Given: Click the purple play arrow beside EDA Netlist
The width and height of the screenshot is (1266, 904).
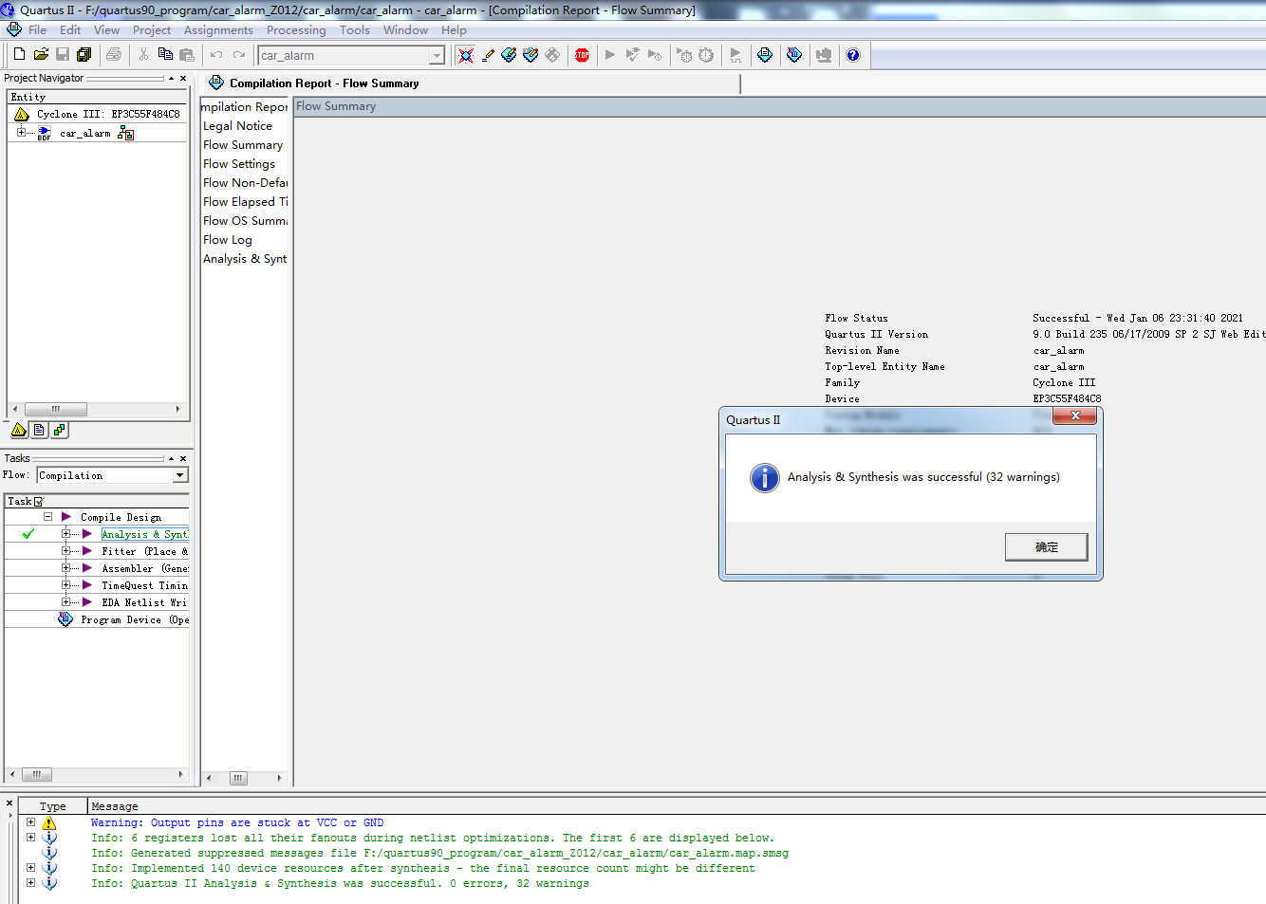Looking at the screenshot, I should click(x=87, y=602).
